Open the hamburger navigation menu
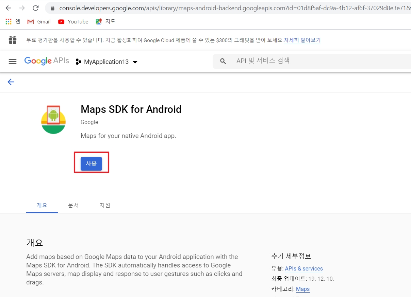 pos(13,62)
